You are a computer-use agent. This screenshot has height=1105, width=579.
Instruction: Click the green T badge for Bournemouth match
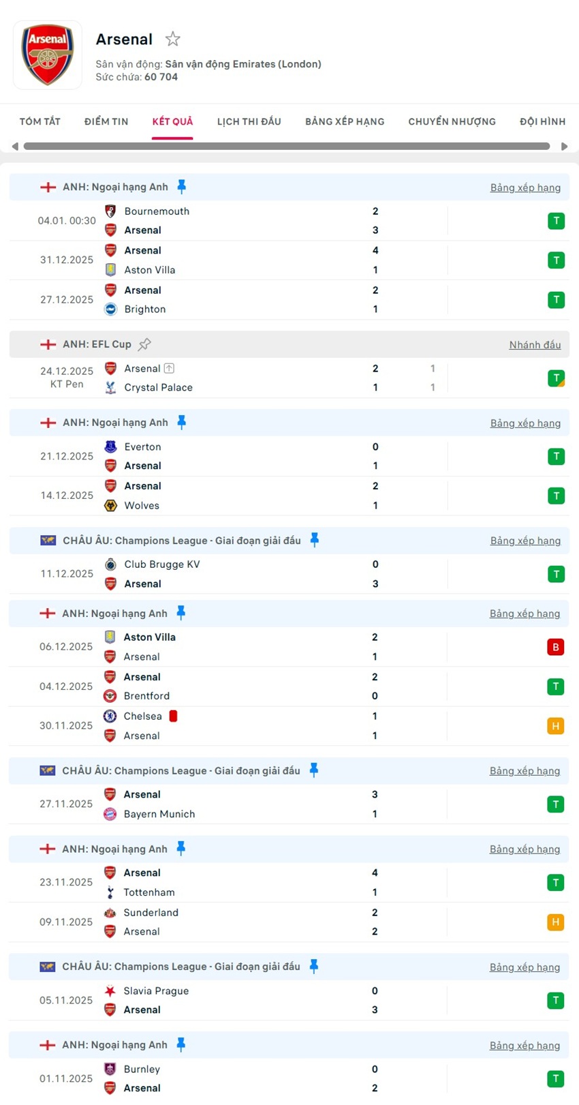tap(557, 221)
